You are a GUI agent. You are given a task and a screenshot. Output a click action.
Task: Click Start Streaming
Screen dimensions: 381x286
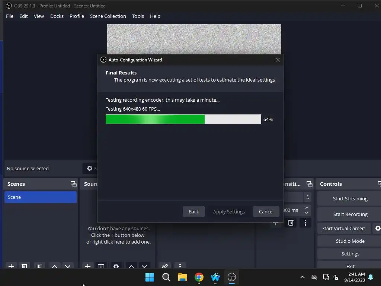(350, 199)
